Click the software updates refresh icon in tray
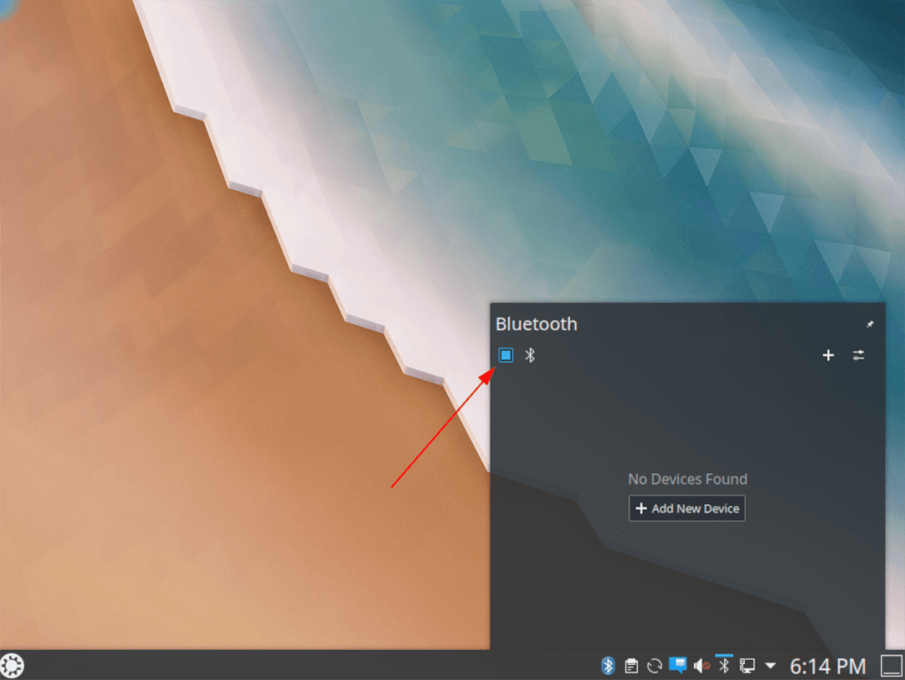905x680 pixels. [x=654, y=666]
